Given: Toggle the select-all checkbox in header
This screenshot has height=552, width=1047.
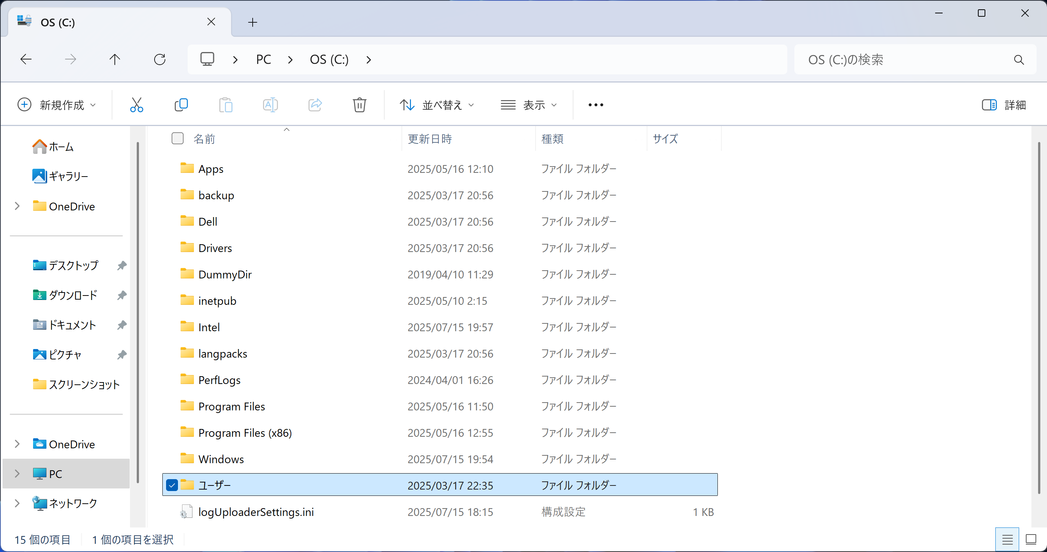Looking at the screenshot, I should click(x=178, y=138).
